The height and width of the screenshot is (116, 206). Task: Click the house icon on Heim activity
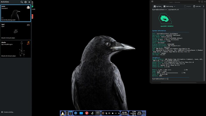click(28, 7)
